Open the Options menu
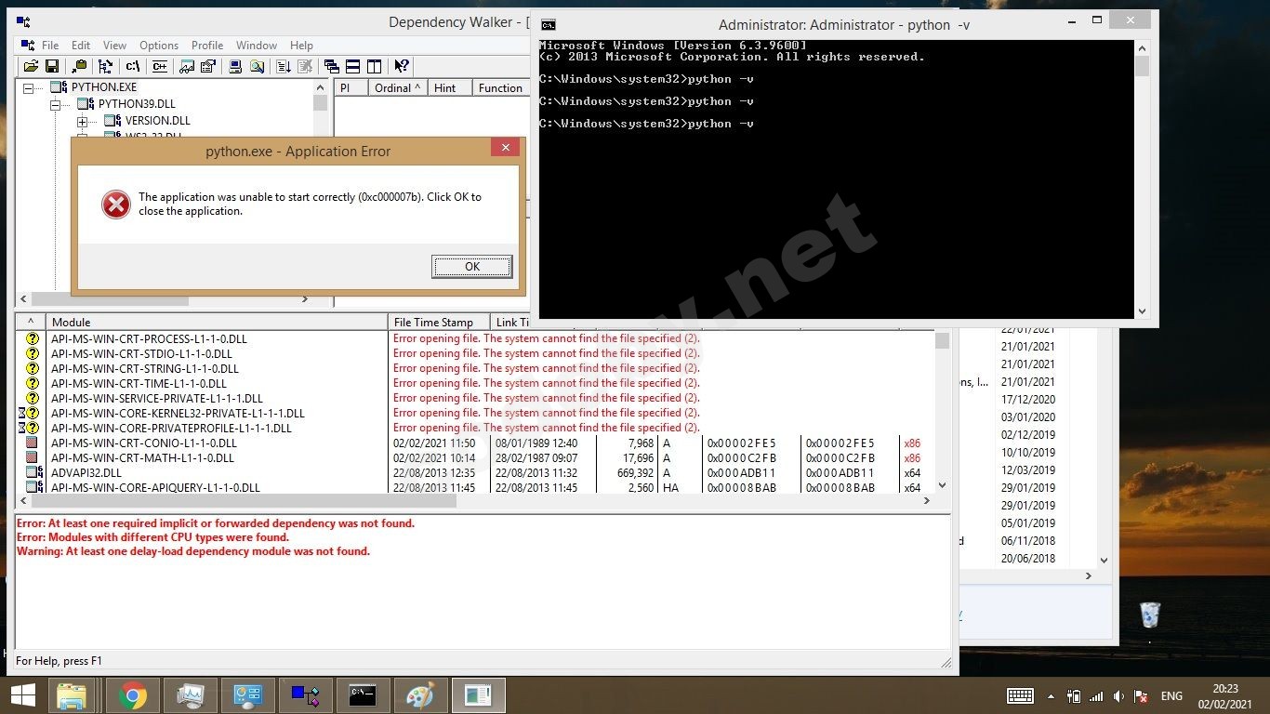The image size is (1270, 714). 159,45
